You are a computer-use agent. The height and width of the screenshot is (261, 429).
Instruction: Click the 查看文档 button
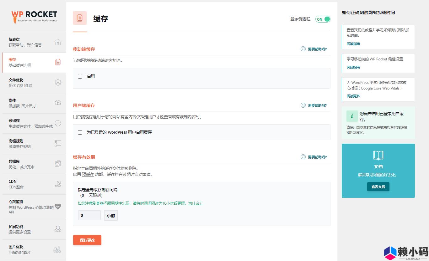pyautogui.click(x=378, y=187)
